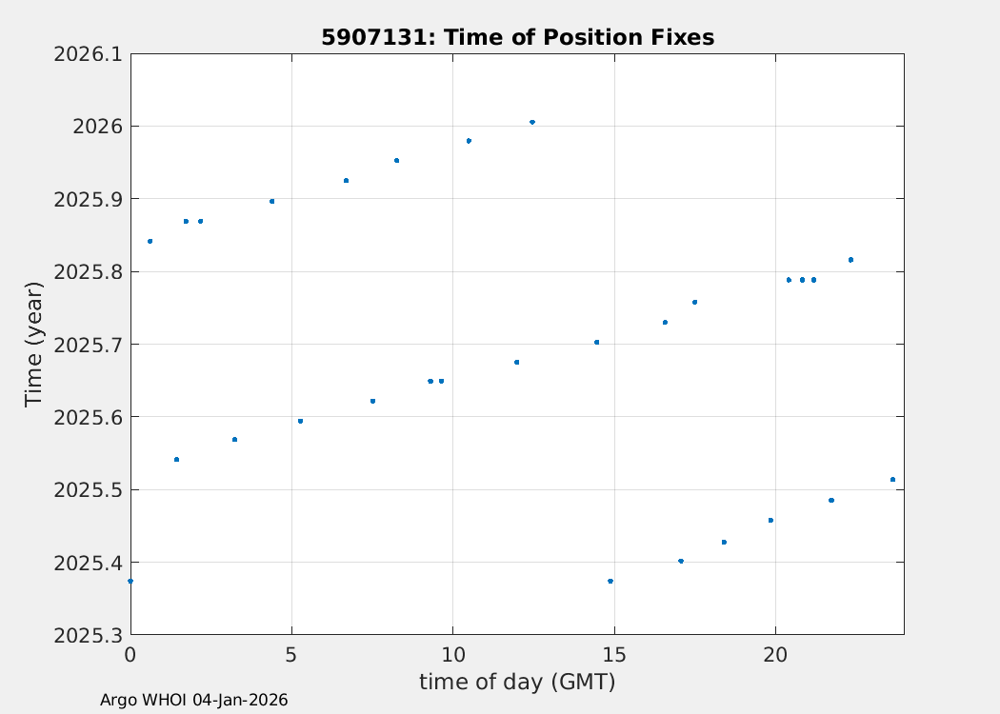Select the data point near hour 10.5 at 2025.98
1000x714 pixels.
(469, 141)
